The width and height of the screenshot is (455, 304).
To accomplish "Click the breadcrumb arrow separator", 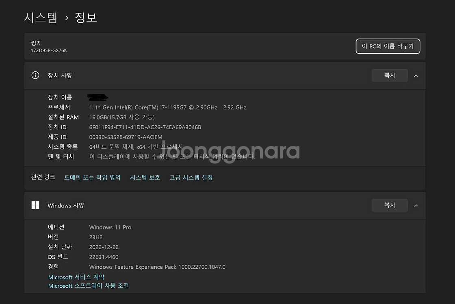I will click(67, 18).
